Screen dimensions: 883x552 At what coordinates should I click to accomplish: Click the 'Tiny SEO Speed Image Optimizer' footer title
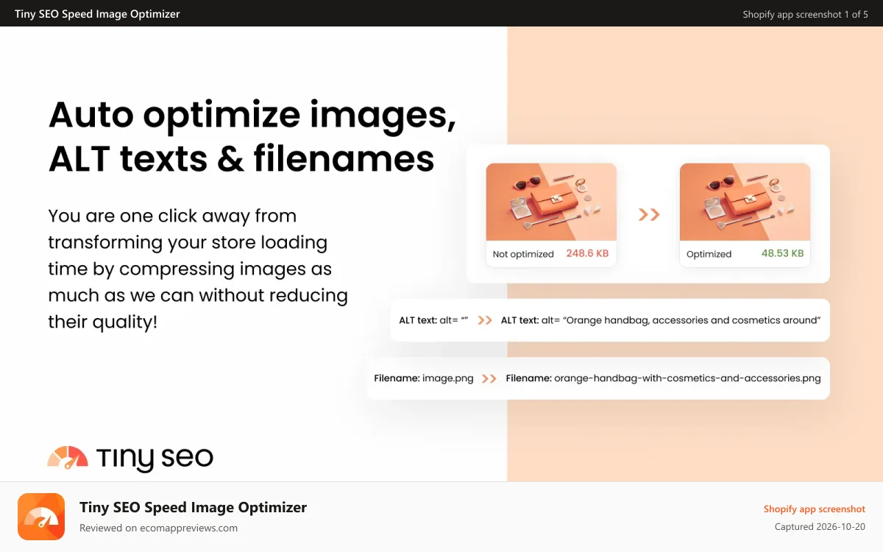pyautogui.click(x=193, y=507)
